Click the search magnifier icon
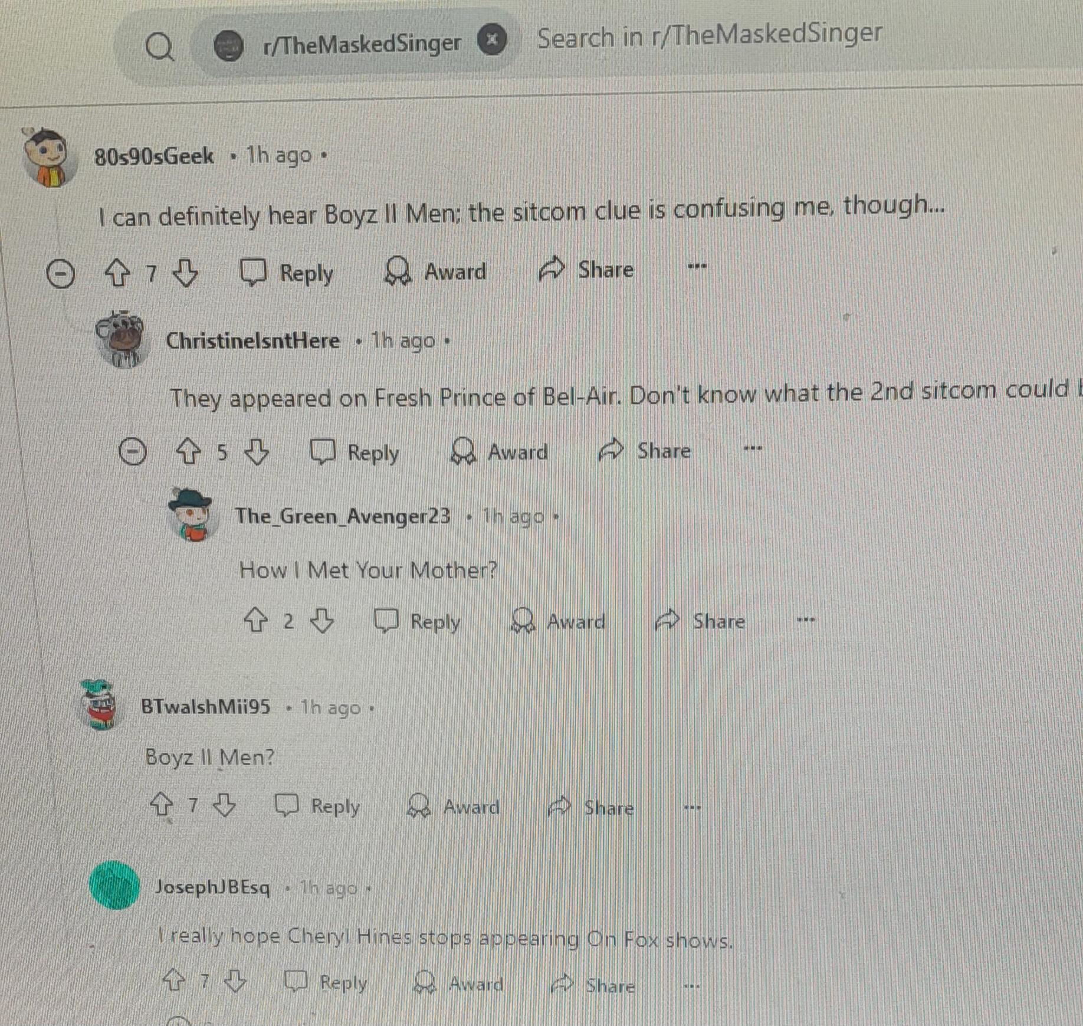 159,47
